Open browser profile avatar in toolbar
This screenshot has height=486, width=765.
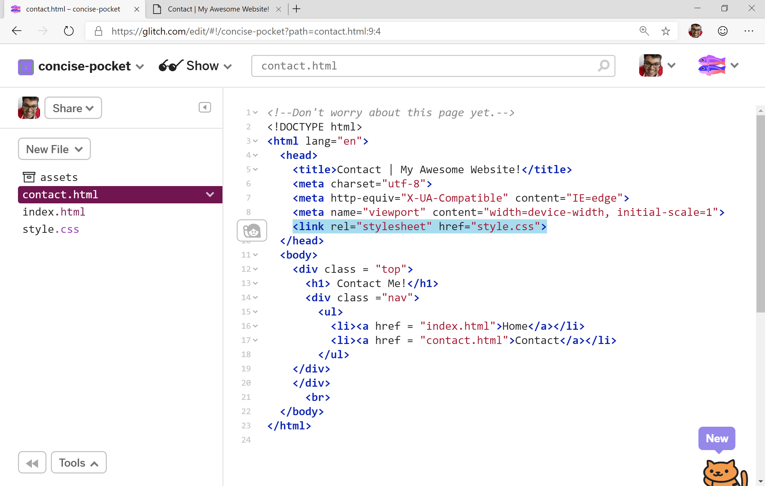pos(695,31)
